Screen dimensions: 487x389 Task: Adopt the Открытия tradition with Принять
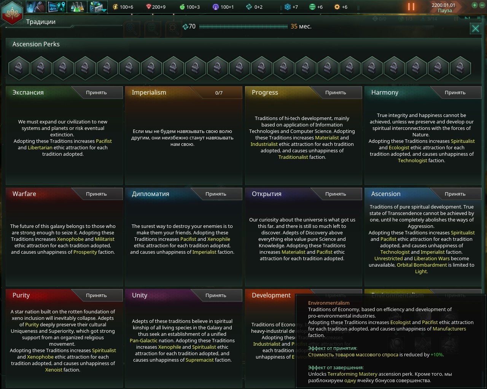(336, 194)
